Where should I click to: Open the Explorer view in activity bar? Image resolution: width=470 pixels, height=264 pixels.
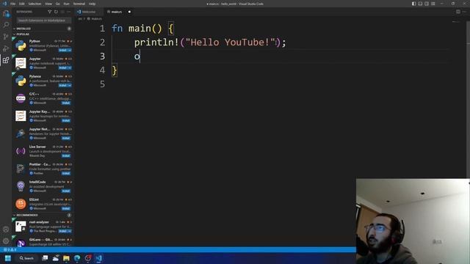[6, 13]
